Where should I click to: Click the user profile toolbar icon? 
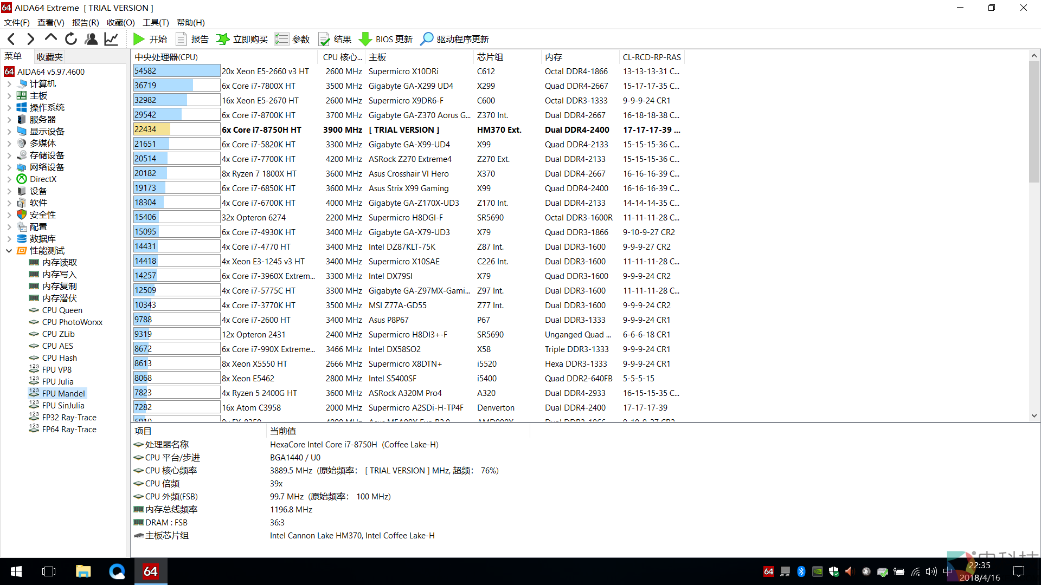click(91, 39)
